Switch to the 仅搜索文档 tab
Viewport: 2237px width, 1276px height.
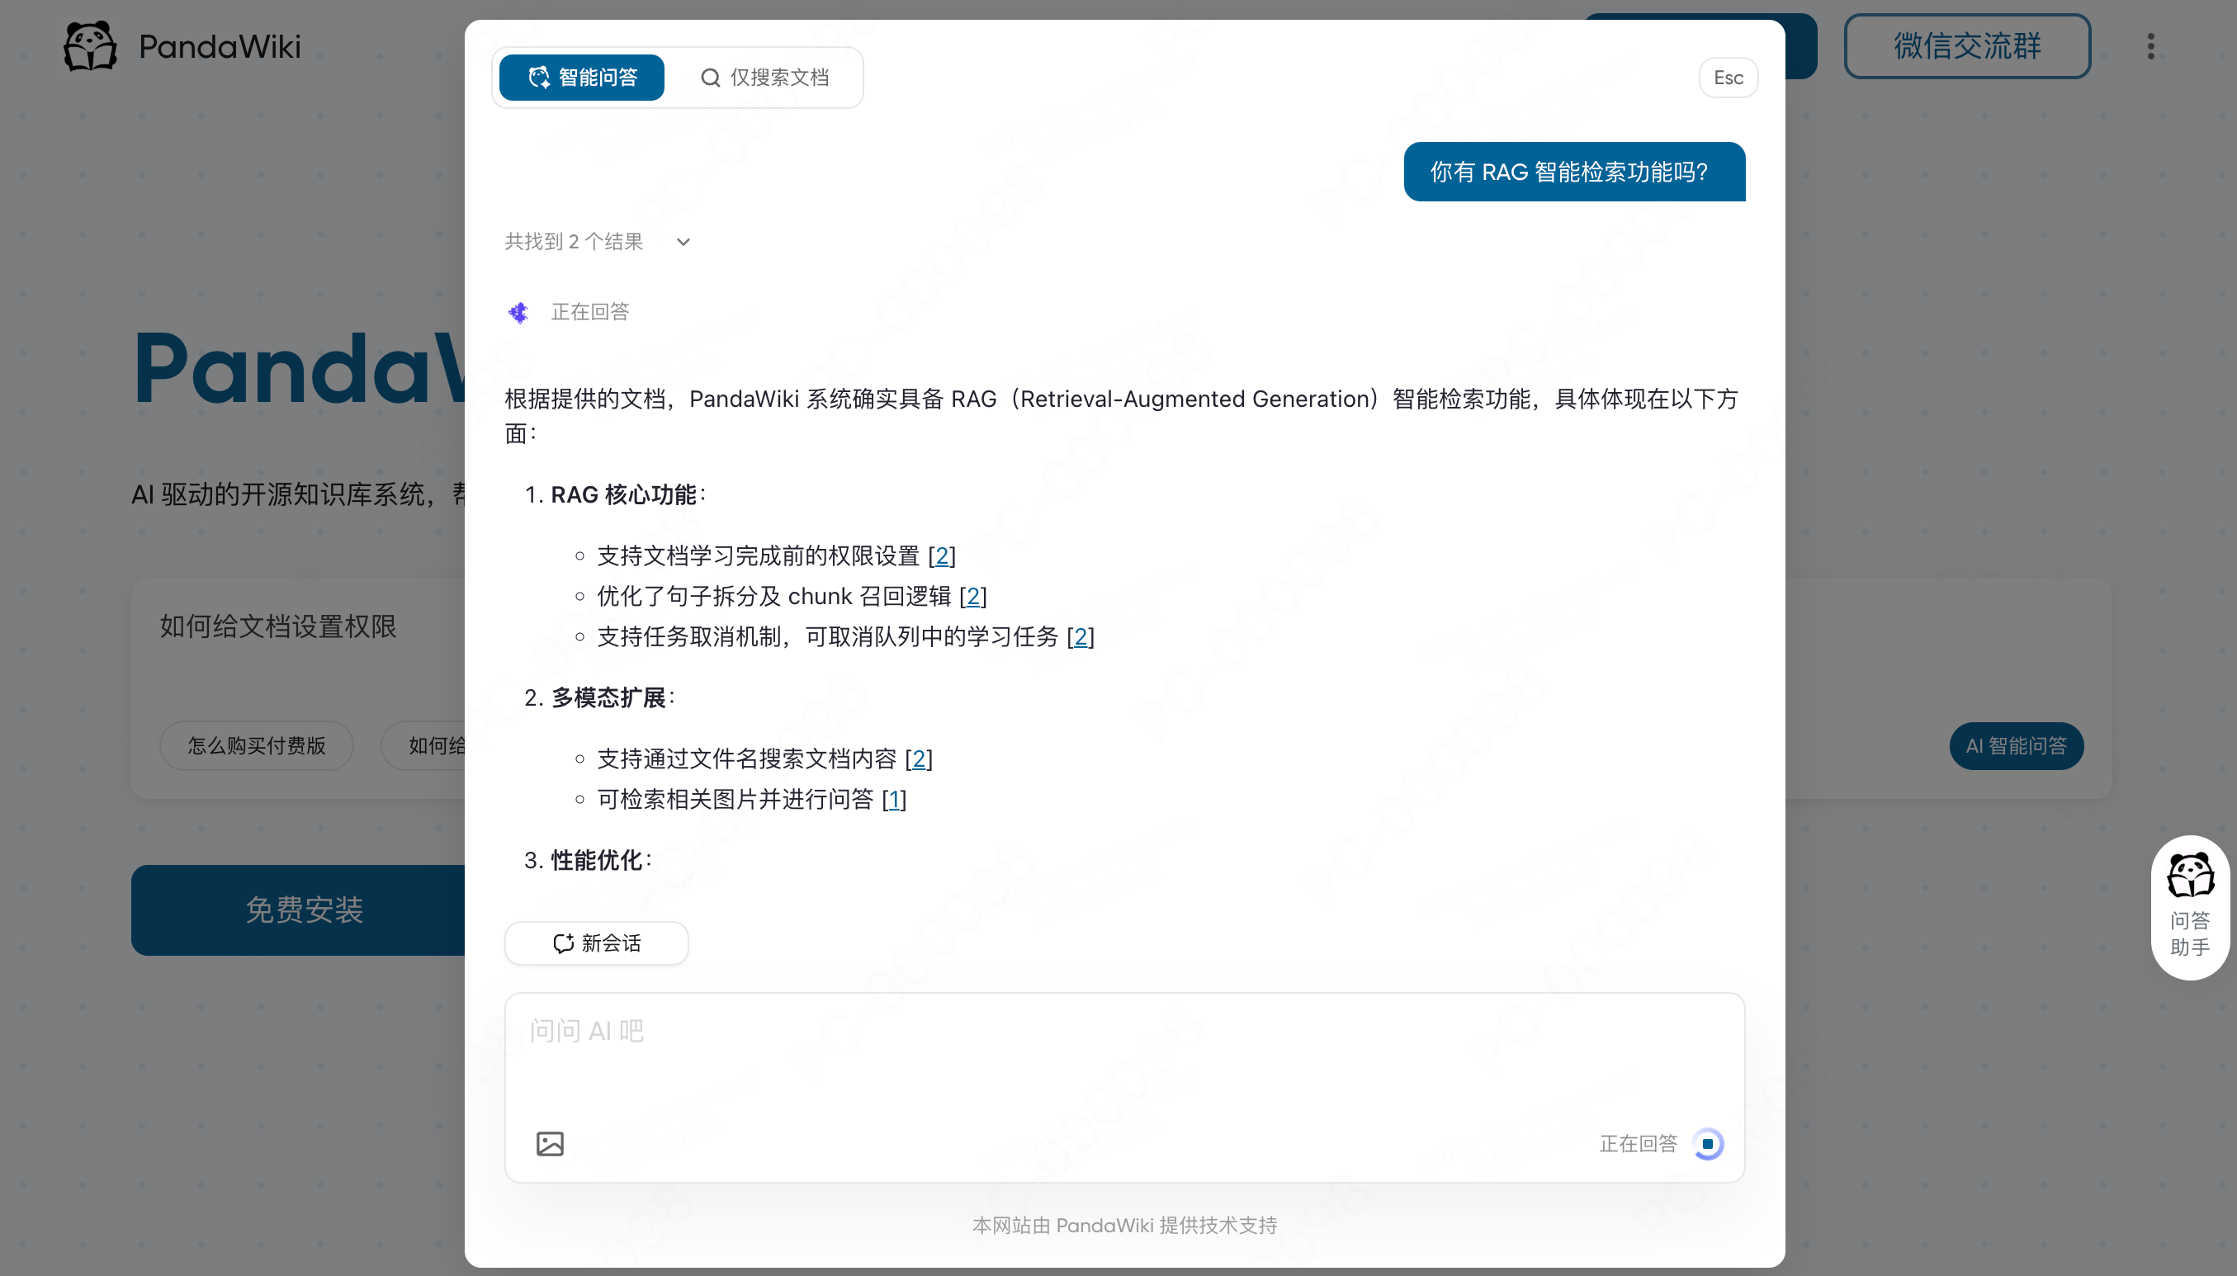click(x=764, y=77)
